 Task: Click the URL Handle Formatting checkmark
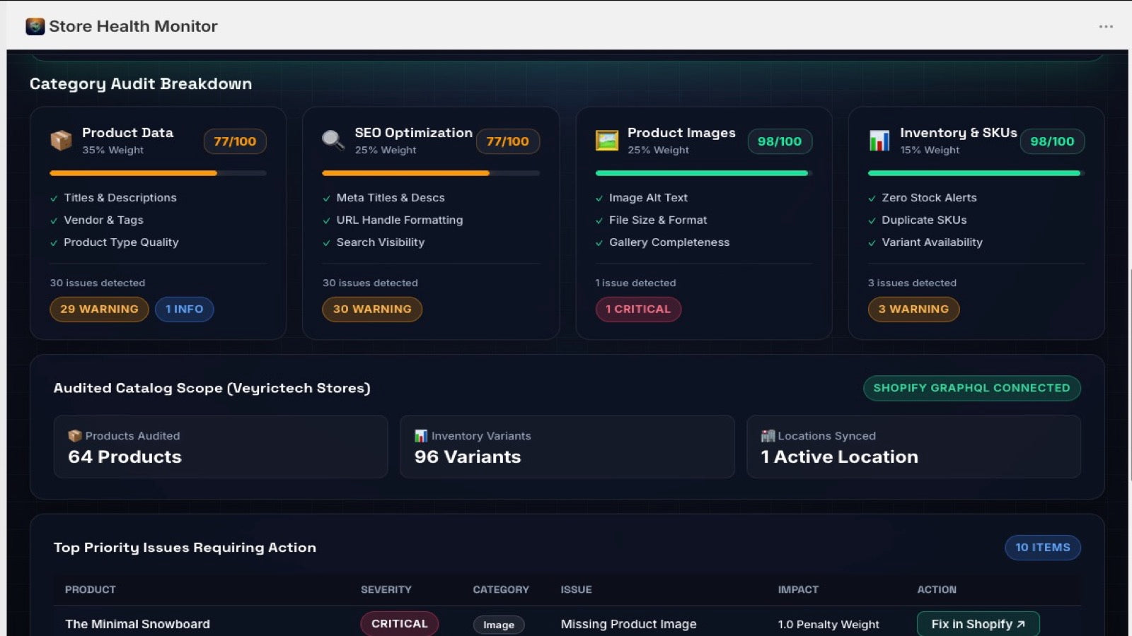pyautogui.click(x=326, y=220)
